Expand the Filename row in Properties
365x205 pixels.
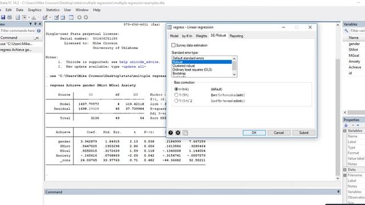[x=345, y=175]
